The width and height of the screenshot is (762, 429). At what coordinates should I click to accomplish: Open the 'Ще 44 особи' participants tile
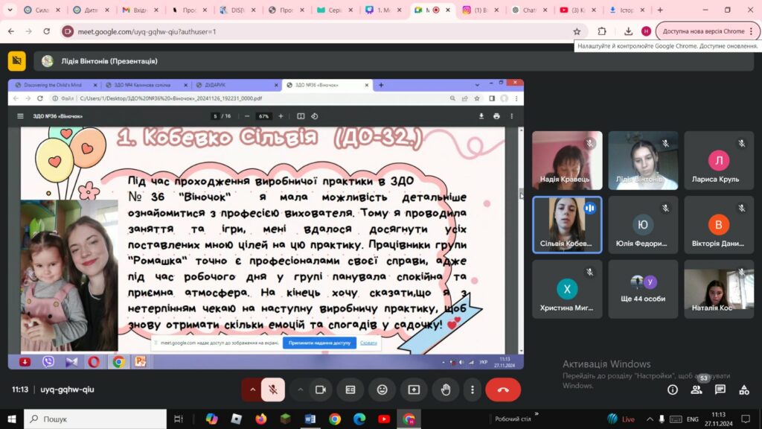[643, 289]
